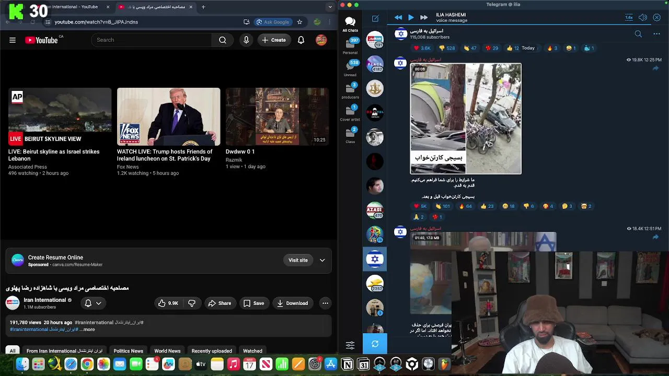Click Ask Google in the address bar
Image resolution: width=669 pixels, height=376 pixels.
point(273,22)
